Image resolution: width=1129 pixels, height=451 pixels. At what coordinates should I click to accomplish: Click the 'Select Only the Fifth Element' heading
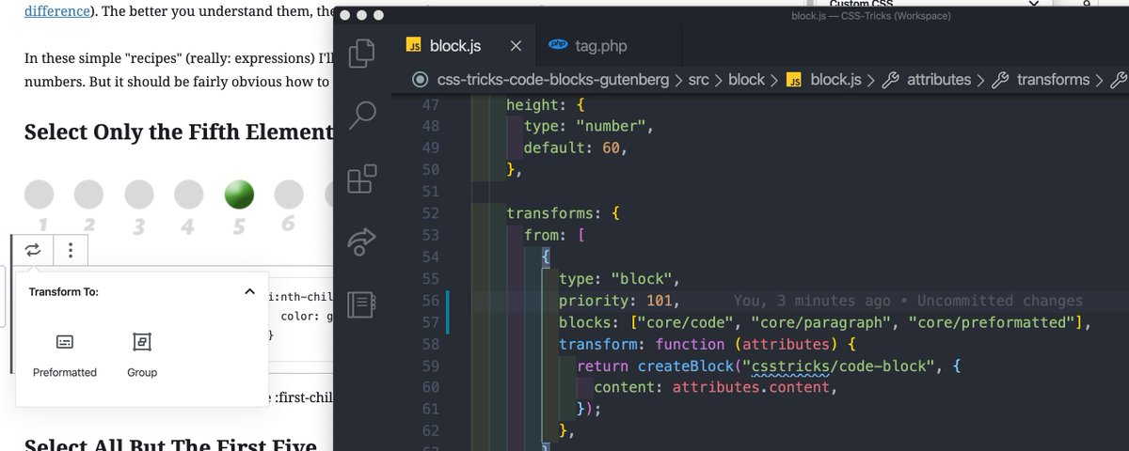click(179, 132)
